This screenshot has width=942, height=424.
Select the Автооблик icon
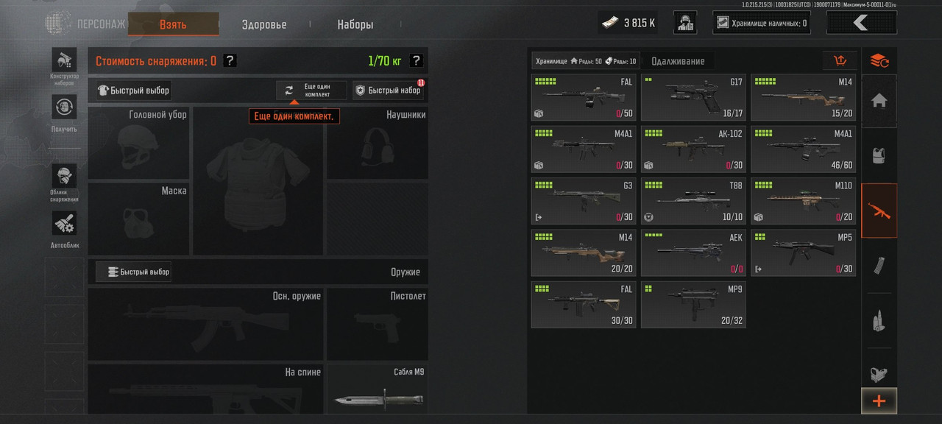65,223
